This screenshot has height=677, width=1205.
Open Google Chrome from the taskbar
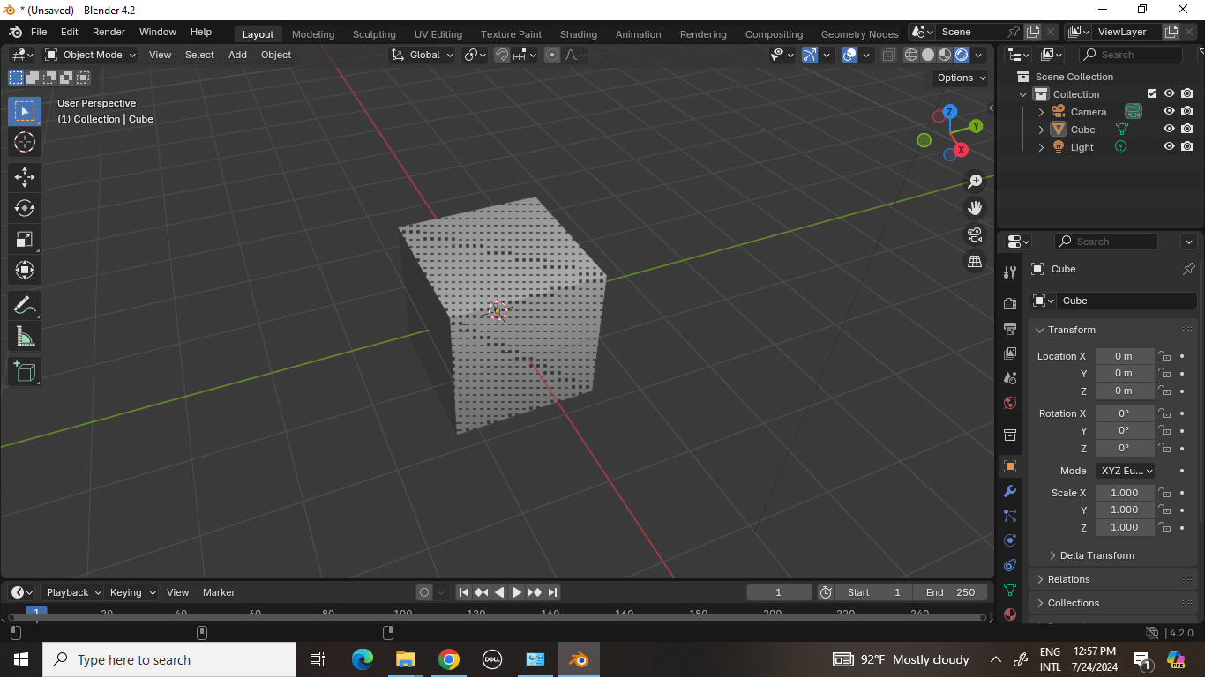(x=449, y=659)
